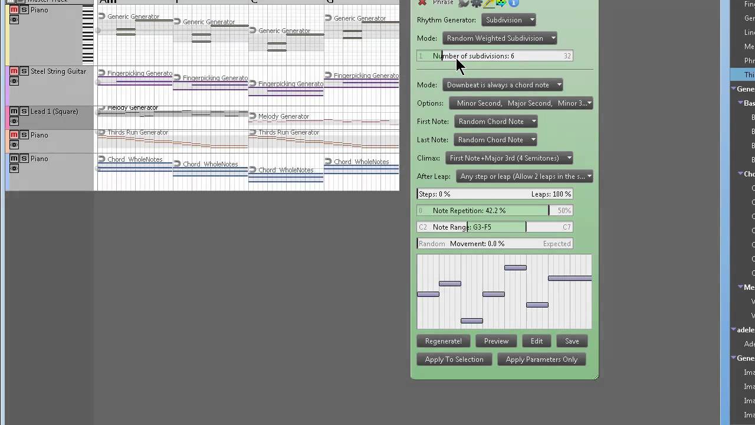Mute the Piano track holding Generic Generator phrases
755x425 pixels.
pos(14,10)
